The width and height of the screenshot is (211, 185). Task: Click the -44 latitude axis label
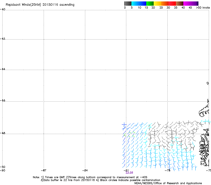(x=3, y=69)
